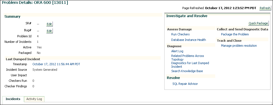Image resolution: width=273 pixels, height=105 pixels.
Task: Open Database Instance Health link
Action: (x=189, y=40)
